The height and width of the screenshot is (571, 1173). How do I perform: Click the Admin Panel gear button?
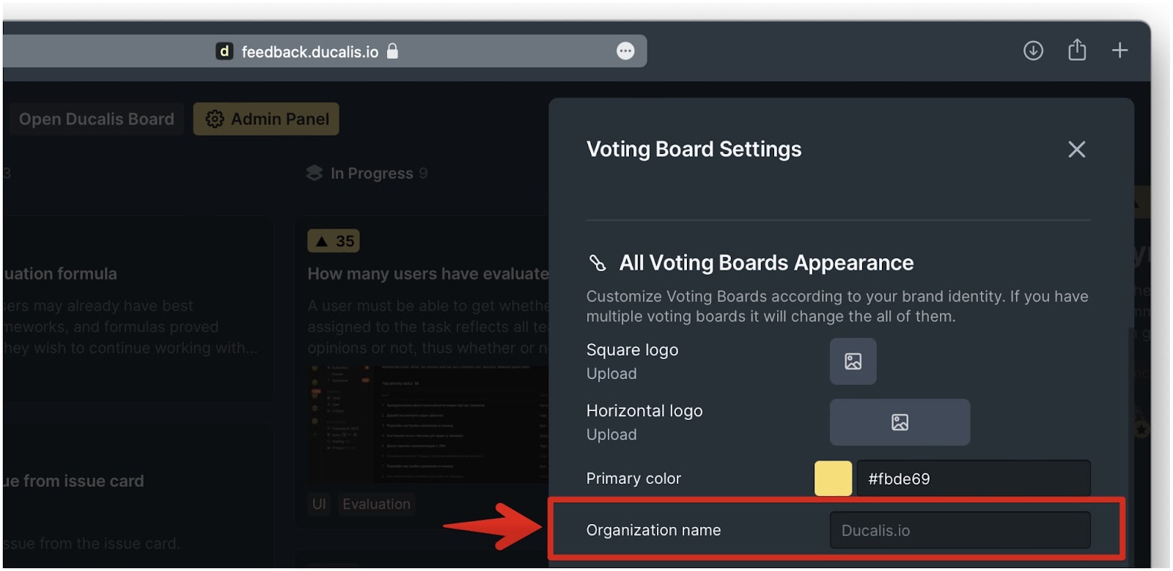tap(266, 119)
